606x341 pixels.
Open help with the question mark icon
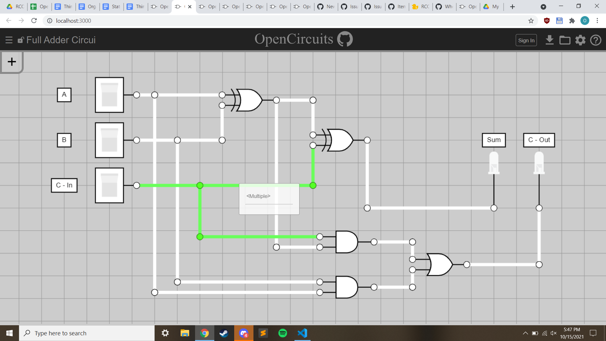pos(596,40)
